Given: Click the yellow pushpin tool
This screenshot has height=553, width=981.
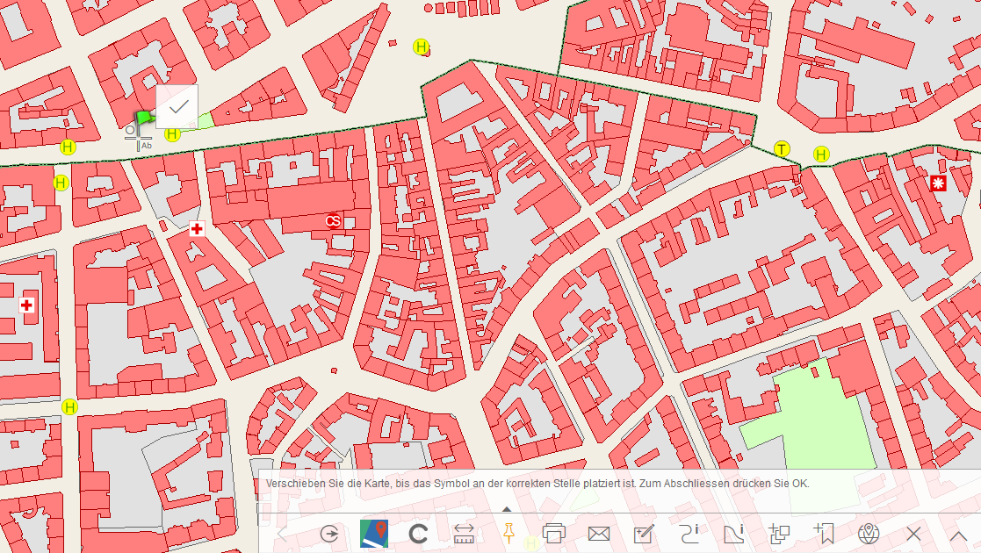Looking at the screenshot, I should [x=509, y=533].
